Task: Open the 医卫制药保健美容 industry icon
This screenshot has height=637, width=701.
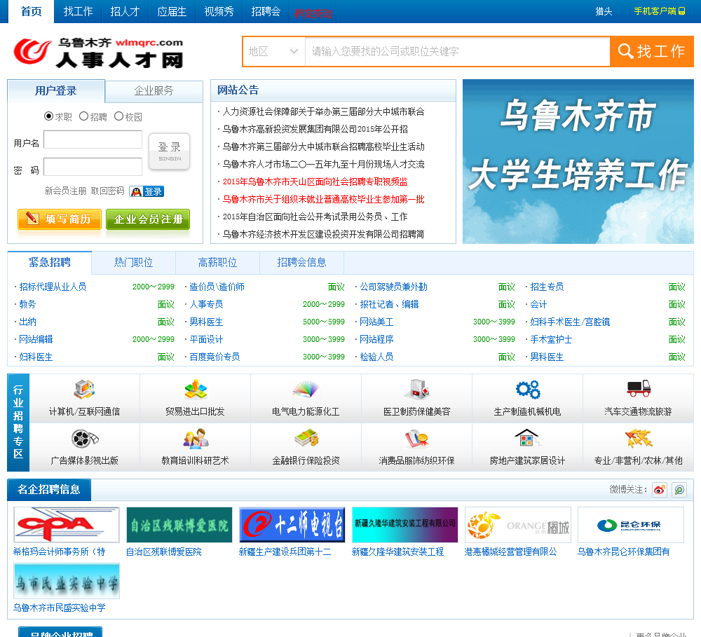Action: coord(416,390)
